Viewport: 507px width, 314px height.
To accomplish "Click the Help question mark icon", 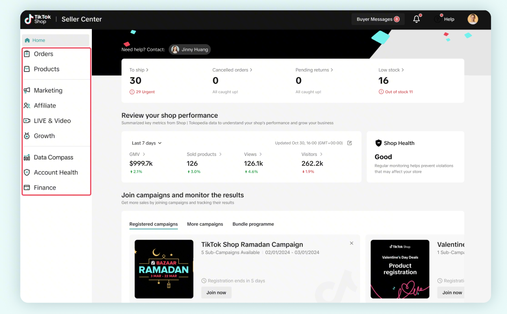I will point(437,19).
